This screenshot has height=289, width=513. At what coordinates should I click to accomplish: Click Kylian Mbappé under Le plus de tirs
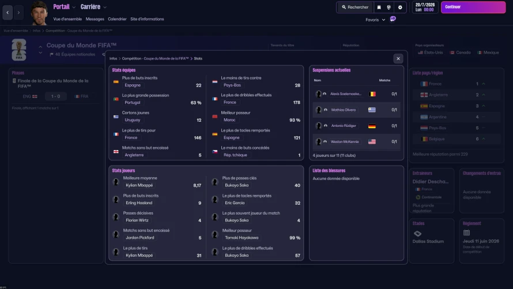tap(139, 256)
